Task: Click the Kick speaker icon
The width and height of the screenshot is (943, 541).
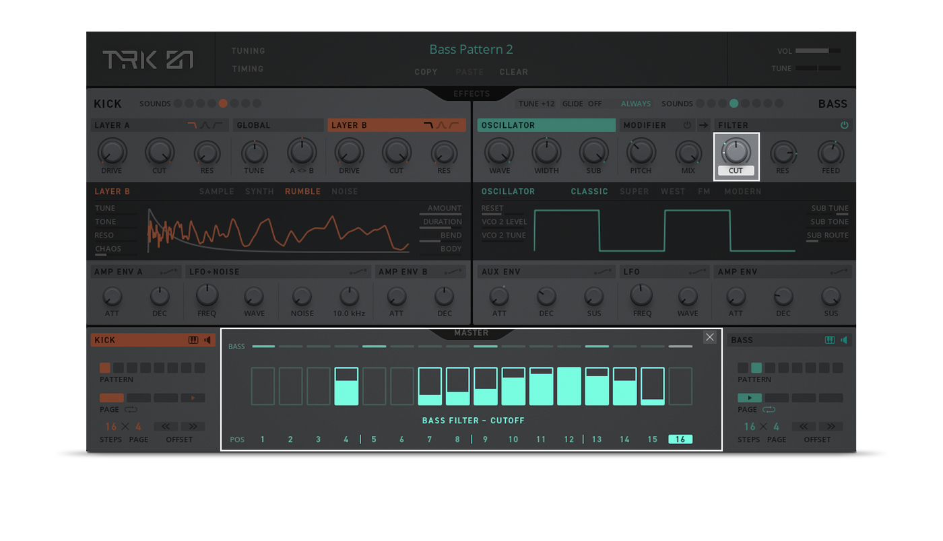Action: (207, 340)
